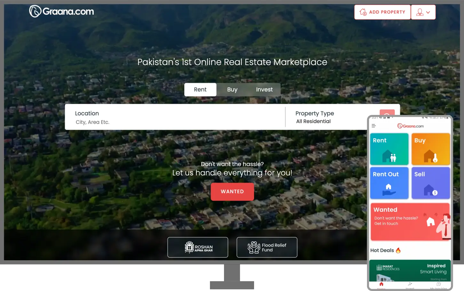Open the Flood Relief Fund button
This screenshot has height=291, width=464.
tap(267, 247)
